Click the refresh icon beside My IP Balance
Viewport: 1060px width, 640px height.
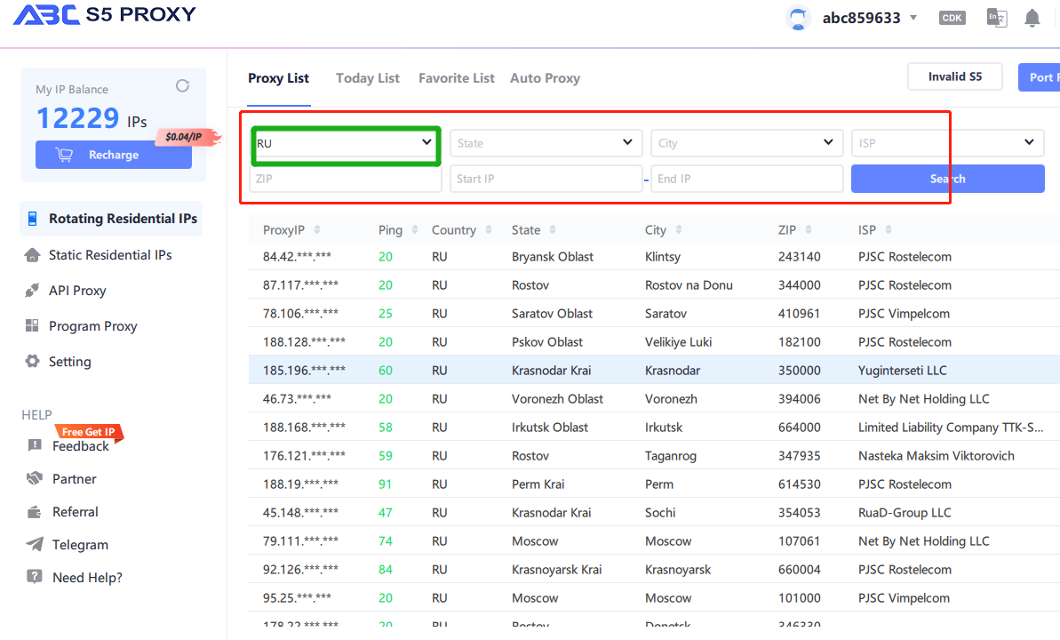tap(182, 86)
